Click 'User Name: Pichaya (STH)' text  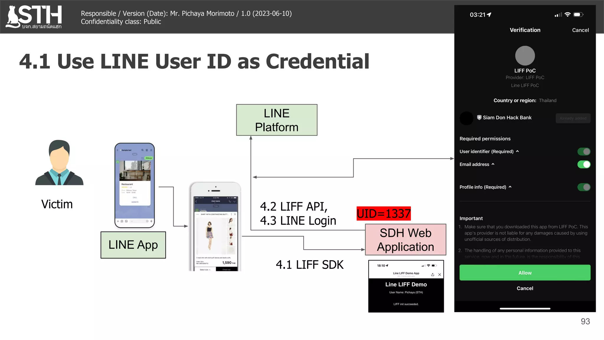click(x=406, y=292)
